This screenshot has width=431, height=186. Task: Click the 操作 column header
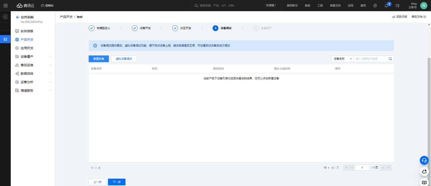coord(338,68)
